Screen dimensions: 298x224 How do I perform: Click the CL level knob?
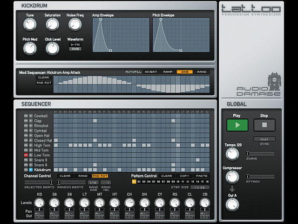click(190, 203)
